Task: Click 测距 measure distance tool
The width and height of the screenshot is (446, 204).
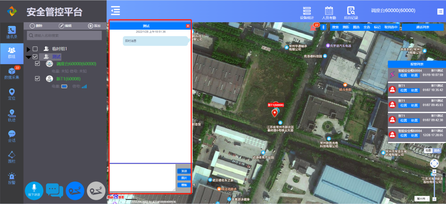Action: (346, 27)
